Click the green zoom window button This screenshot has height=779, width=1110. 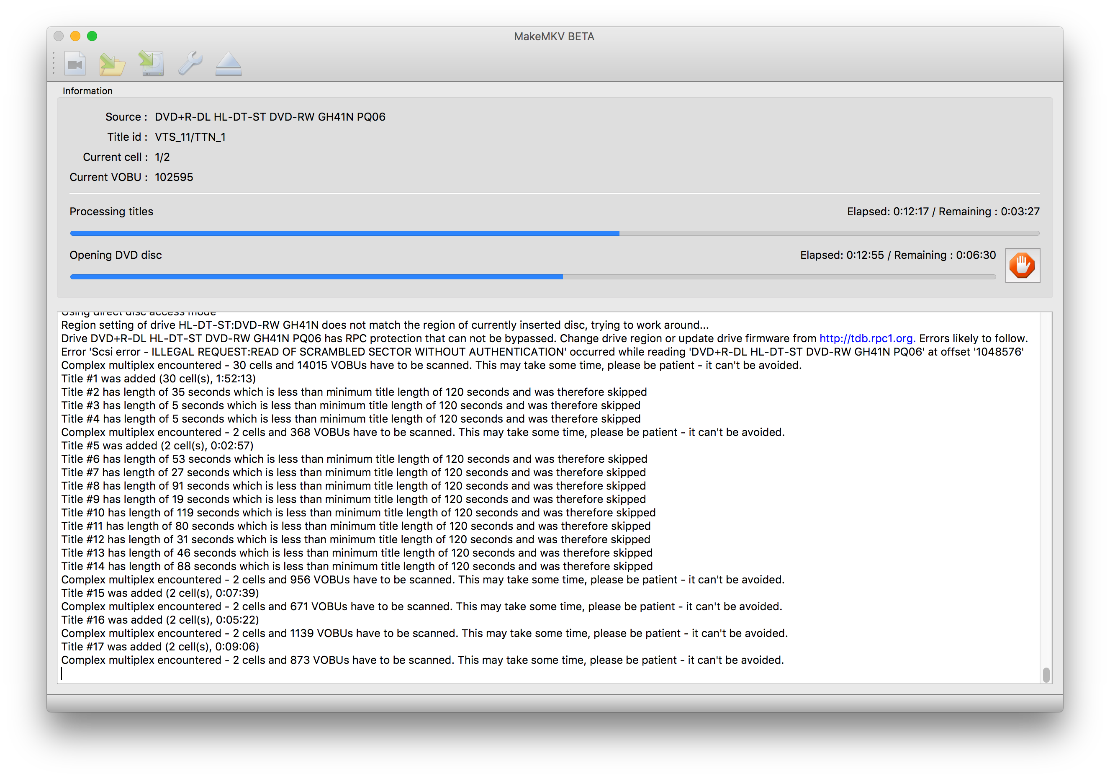[92, 36]
